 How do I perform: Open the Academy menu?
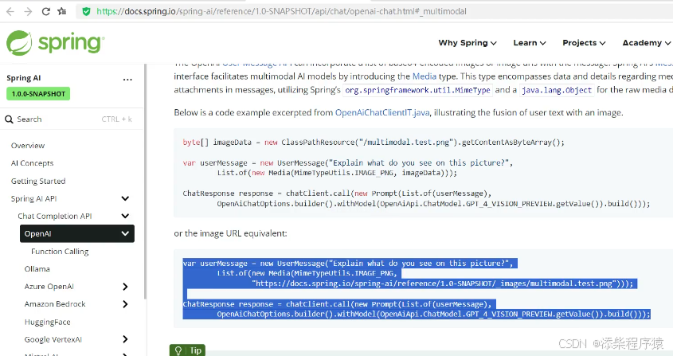(x=647, y=43)
